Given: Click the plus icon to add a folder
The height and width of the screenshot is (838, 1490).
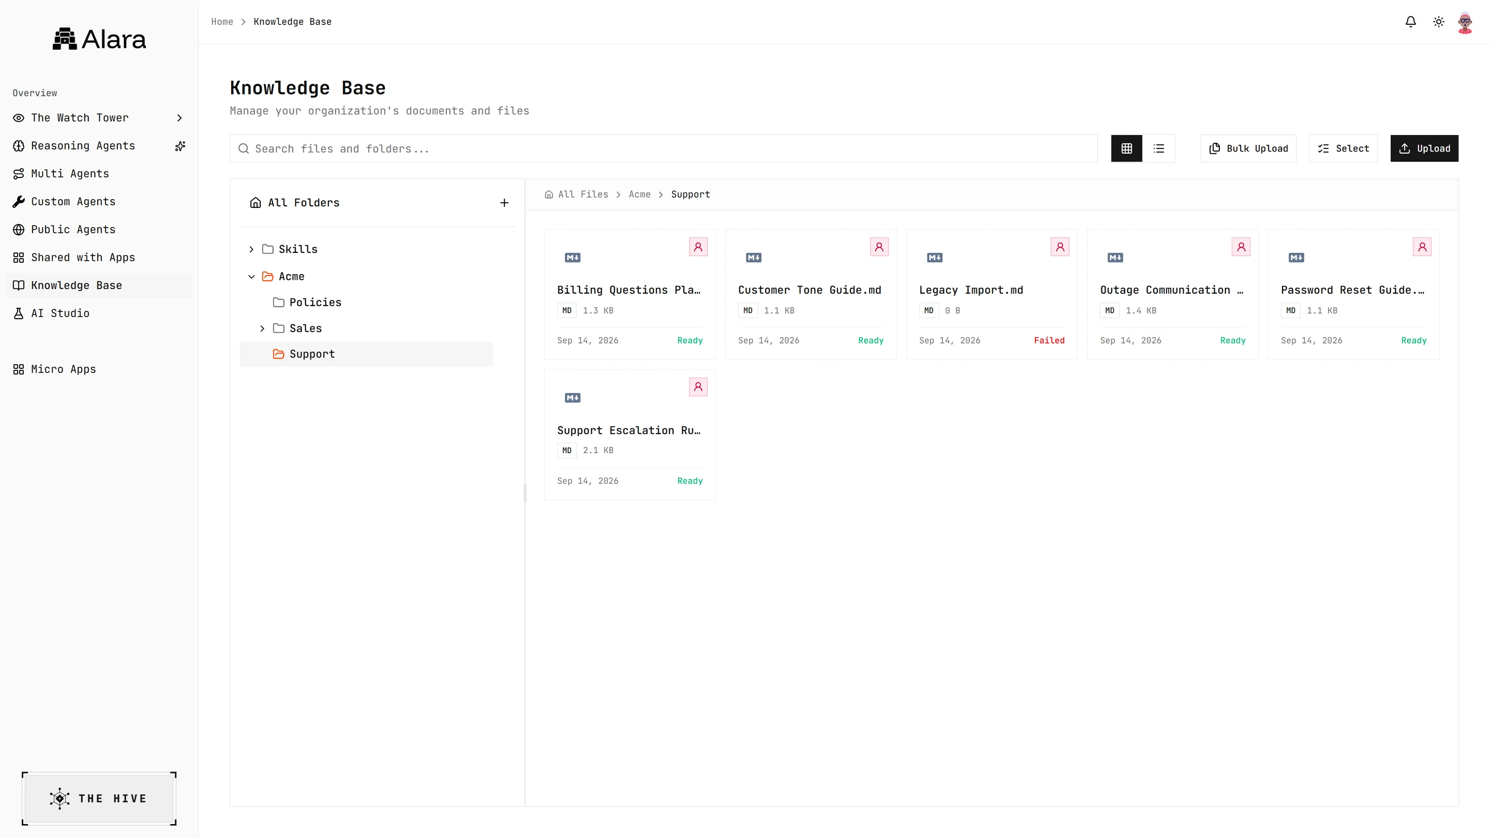Looking at the screenshot, I should click(x=504, y=202).
